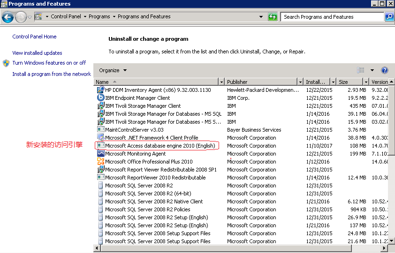The height and width of the screenshot is (253, 395).
Task: Click the Forward navigation arrow button
Action: [21, 17]
